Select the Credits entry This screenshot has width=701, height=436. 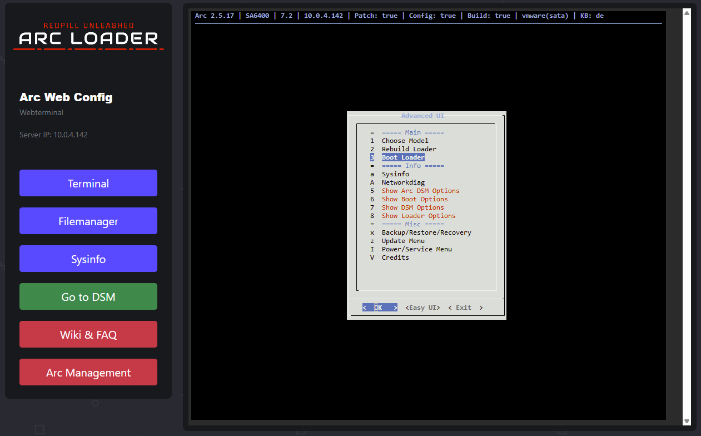(x=395, y=257)
